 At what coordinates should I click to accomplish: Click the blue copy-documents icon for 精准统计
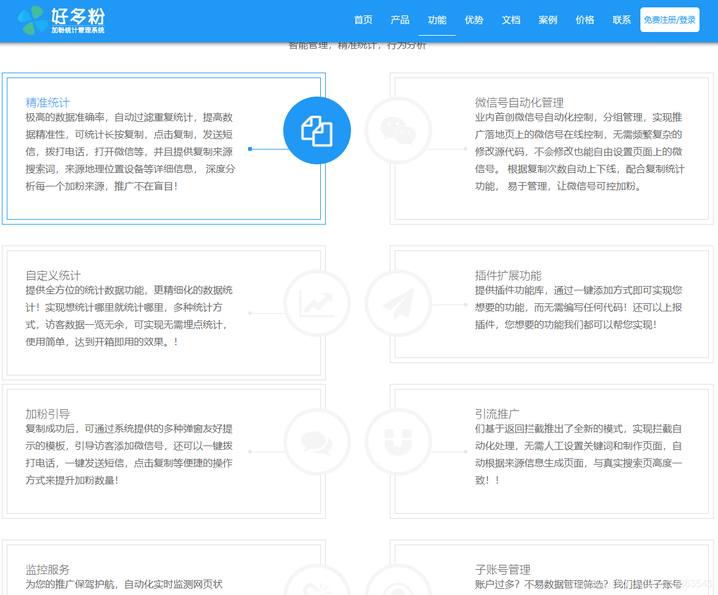coord(317,130)
